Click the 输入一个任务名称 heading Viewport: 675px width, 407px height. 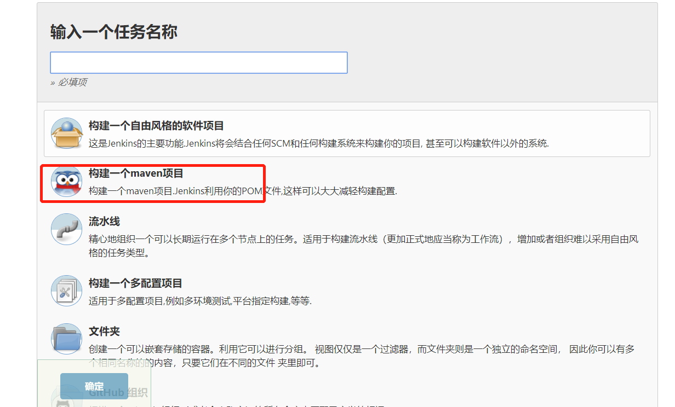(114, 32)
